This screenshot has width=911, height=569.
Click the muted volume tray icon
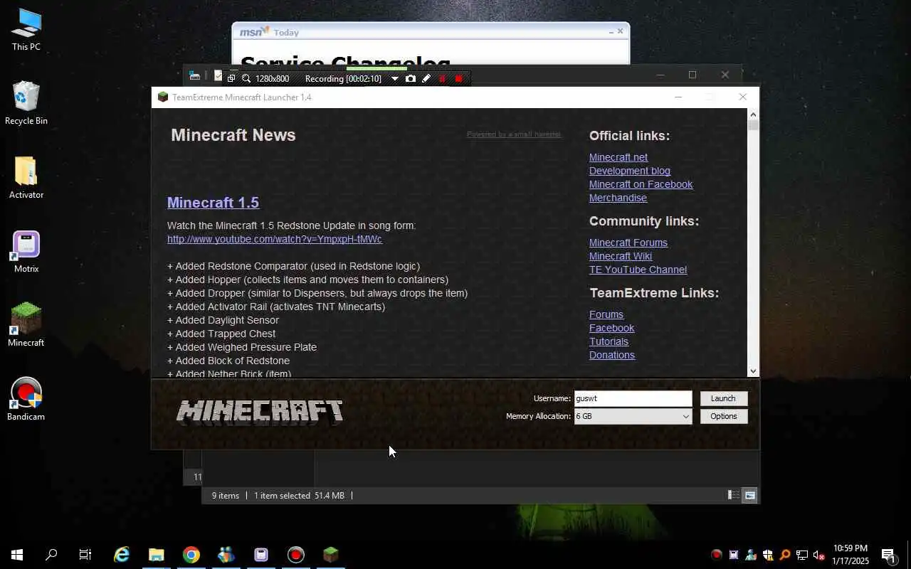click(x=819, y=555)
